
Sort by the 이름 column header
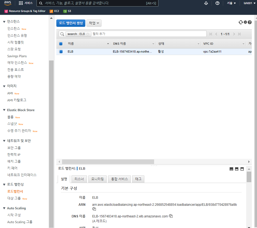(x=88, y=44)
